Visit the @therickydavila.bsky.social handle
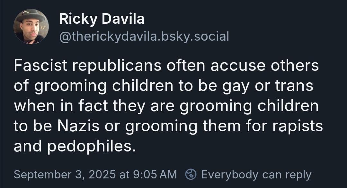Screen dimensions: 347x188 tap(144, 37)
